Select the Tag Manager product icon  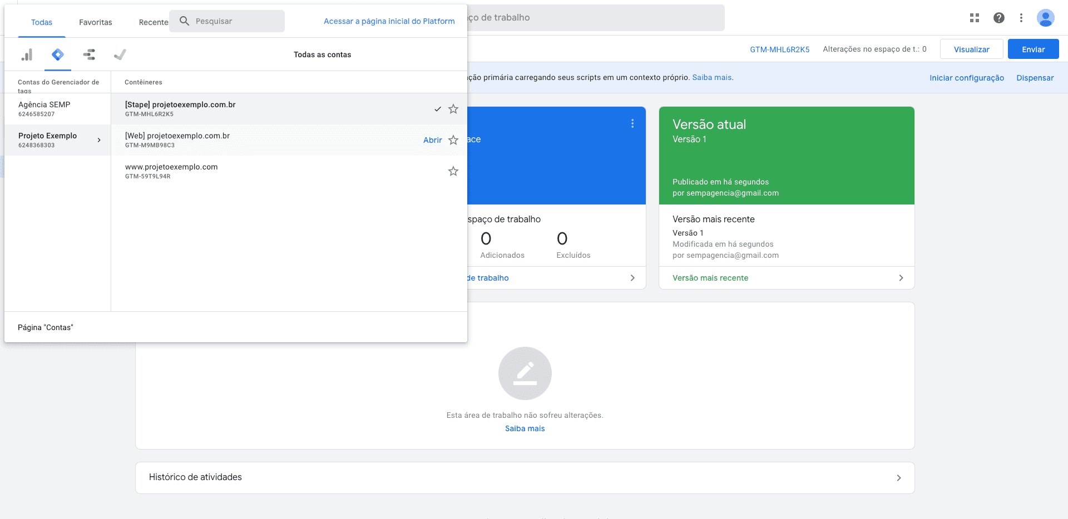[58, 54]
